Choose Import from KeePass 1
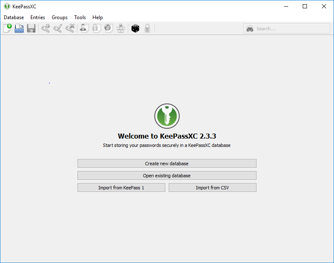This screenshot has width=334, height=263. (121, 188)
